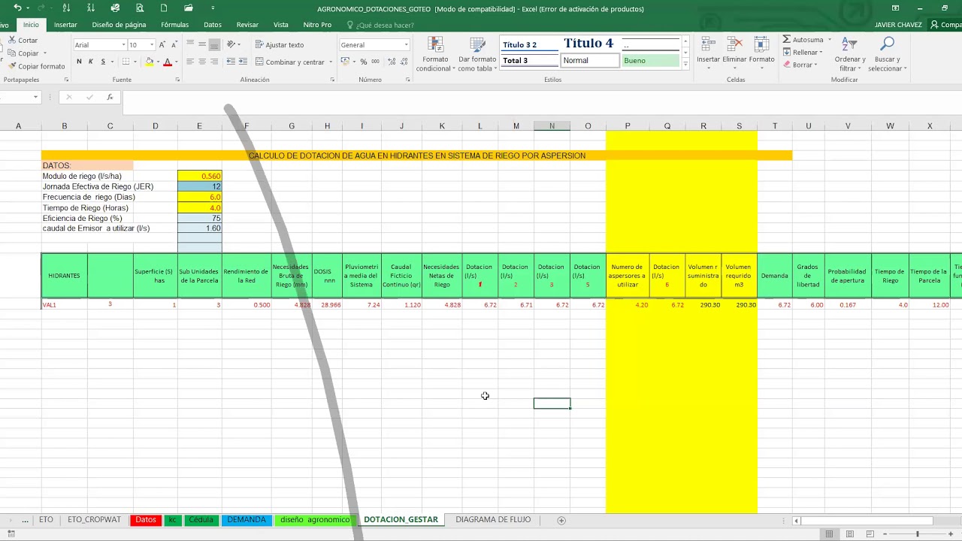
Task: Open Formato condicional menu
Action: (435, 53)
